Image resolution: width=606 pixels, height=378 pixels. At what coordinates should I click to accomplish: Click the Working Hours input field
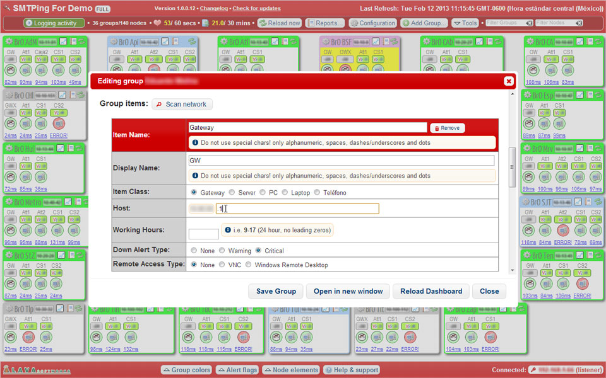203,234
